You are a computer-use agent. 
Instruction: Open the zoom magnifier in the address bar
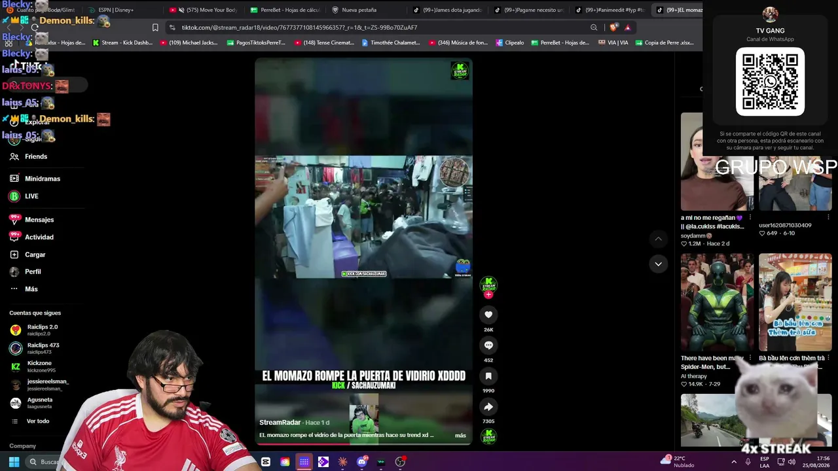[x=594, y=27]
